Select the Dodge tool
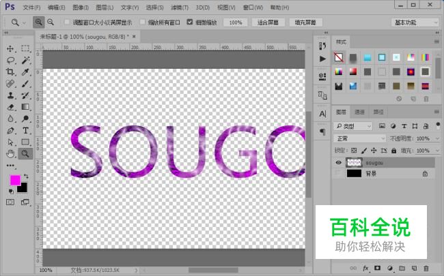The width and height of the screenshot is (444, 276). click(x=25, y=119)
